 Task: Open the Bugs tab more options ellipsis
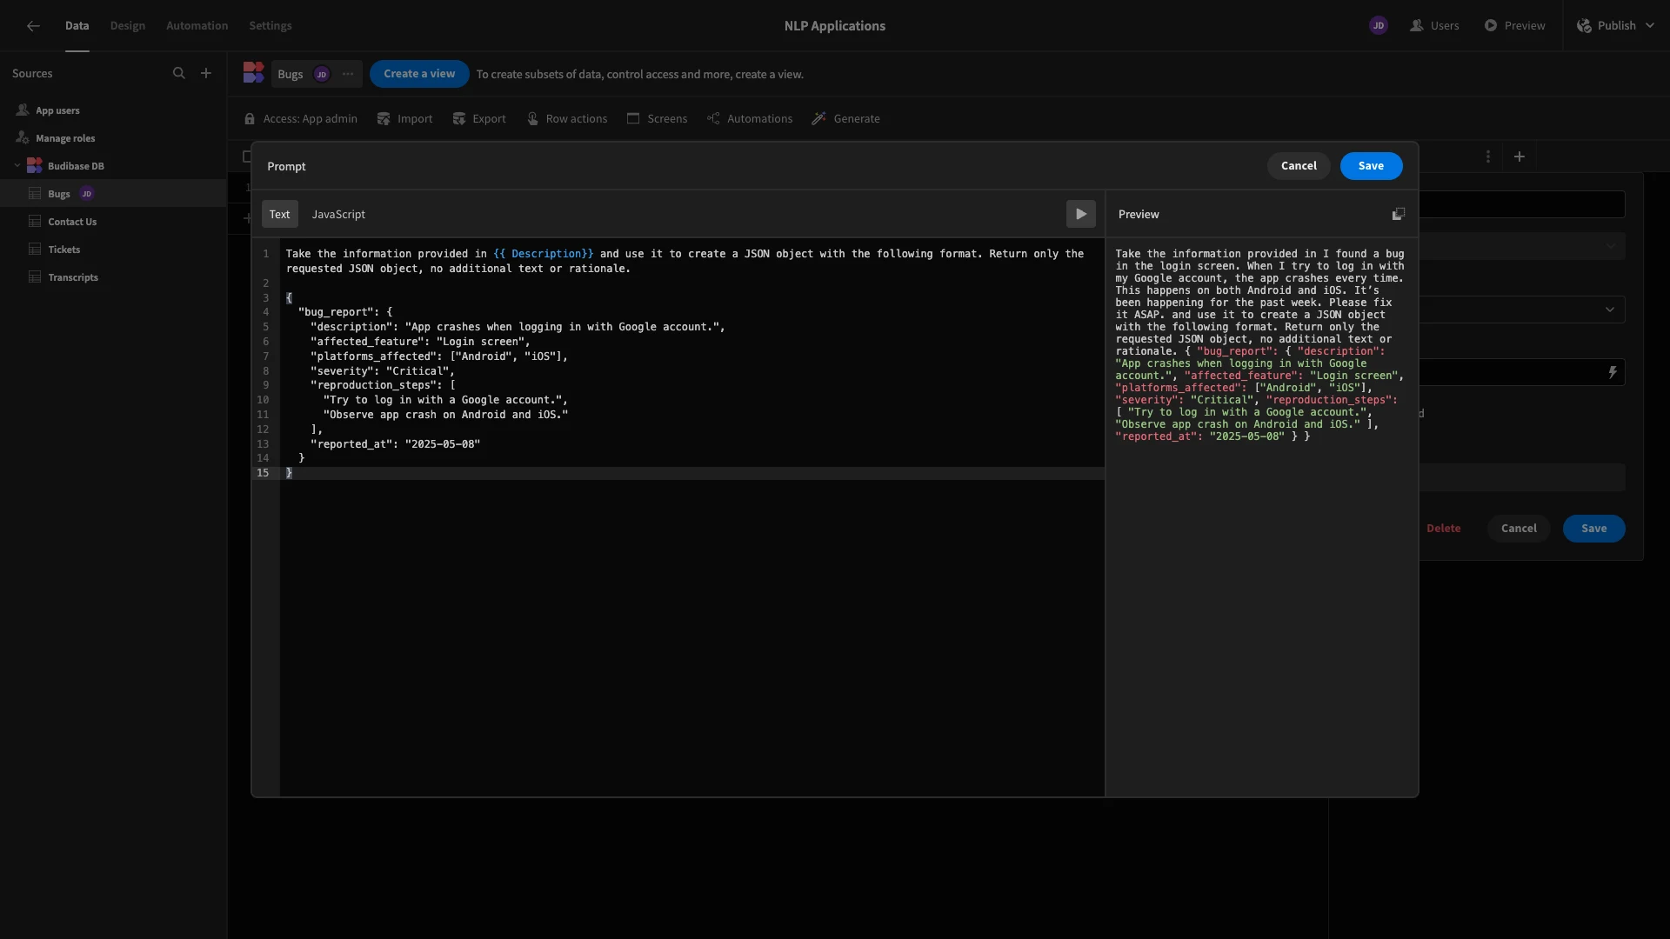pyautogui.click(x=348, y=74)
